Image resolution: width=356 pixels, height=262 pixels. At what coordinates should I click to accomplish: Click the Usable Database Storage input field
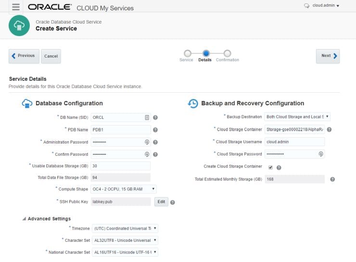[121, 166]
